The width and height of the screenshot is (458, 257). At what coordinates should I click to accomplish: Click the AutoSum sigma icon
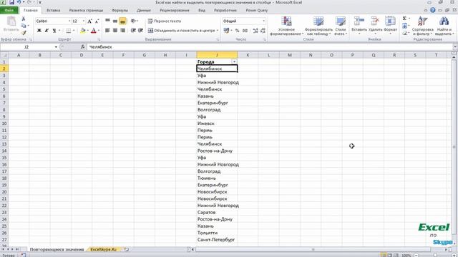click(x=404, y=19)
